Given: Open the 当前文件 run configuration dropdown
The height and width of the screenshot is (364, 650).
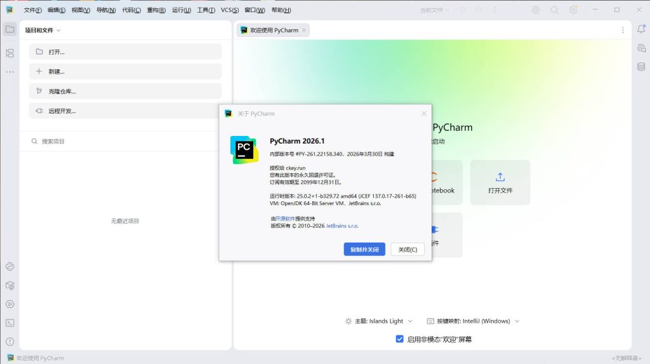Looking at the screenshot, I should [x=434, y=10].
